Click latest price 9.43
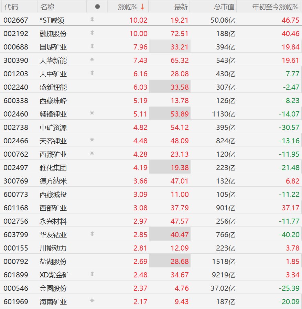Screen dimensions: 302x309 182,302
